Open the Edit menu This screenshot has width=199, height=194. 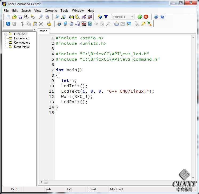15,11
